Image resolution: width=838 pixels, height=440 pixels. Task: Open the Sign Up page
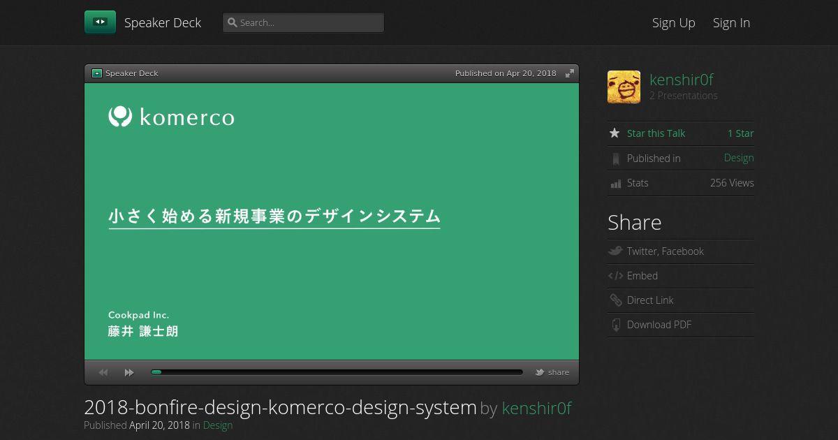click(x=674, y=22)
